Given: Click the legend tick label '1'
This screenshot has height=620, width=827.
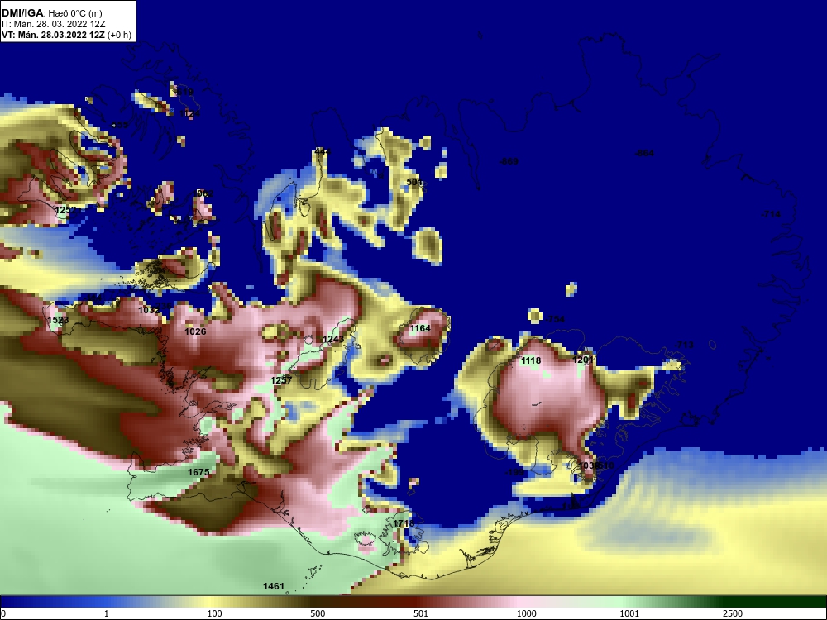Looking at the screenshot, I should click(107, 613).
